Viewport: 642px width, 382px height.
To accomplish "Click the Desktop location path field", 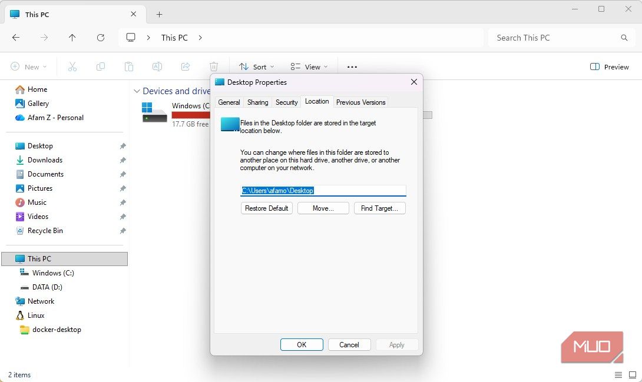I will tap(323, 191).
